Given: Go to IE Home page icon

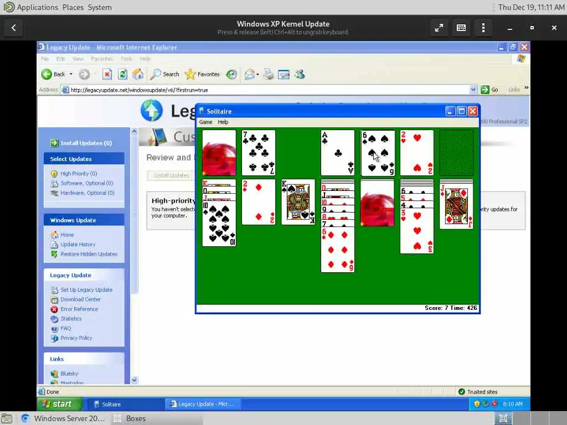Looking at the screenshot, I should pos(138,75).
